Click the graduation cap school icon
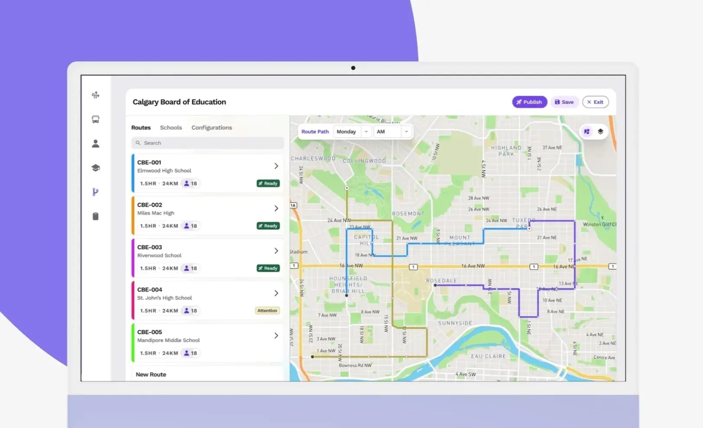Image resolution: width=703 pixels, height=428 pixels. [x=96, y=168]
